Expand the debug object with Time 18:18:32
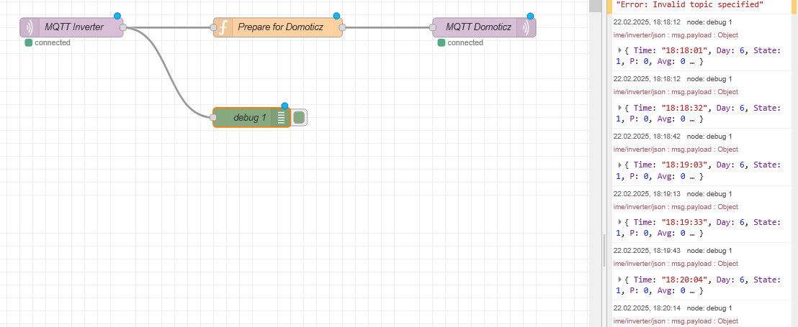Image resolution: width=798 pixels, height=327 pixels. pyautogui.click(x=620, y=107)
